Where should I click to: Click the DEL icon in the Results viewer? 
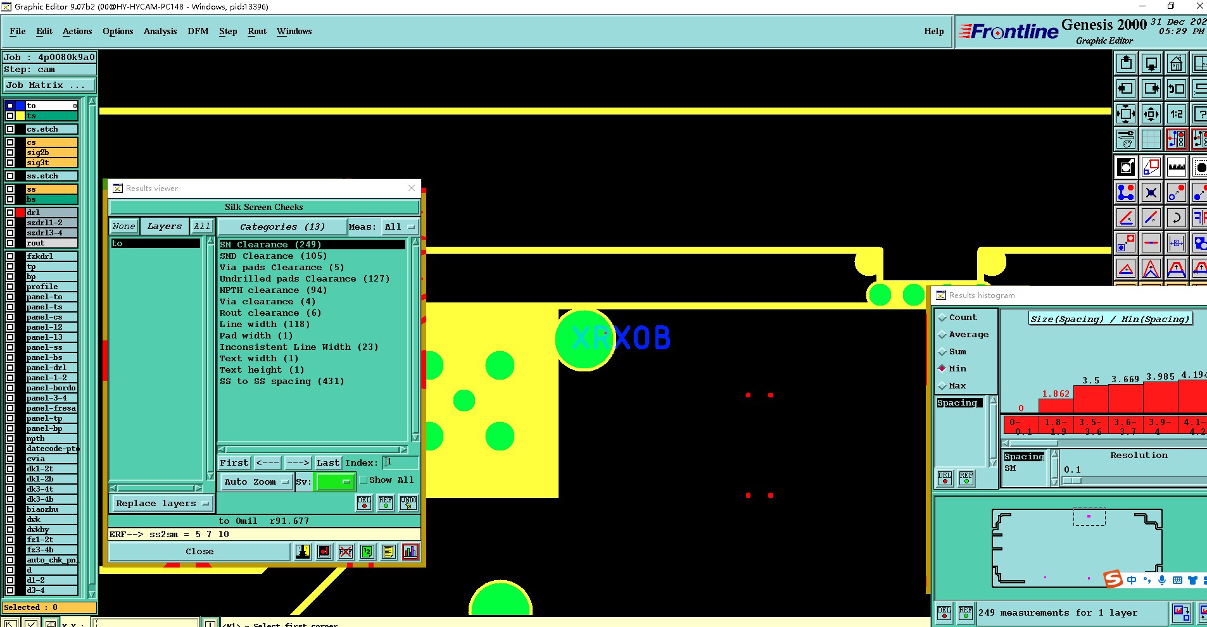pyautogui.click(x=364, y=503)
